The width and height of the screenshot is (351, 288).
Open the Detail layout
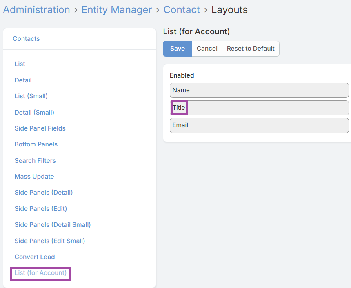(23, 80)
